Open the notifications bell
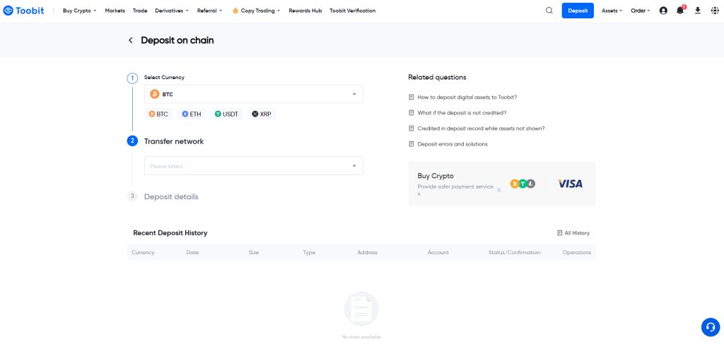The width and height of the screenshot is (724, 344). (680, 11)
